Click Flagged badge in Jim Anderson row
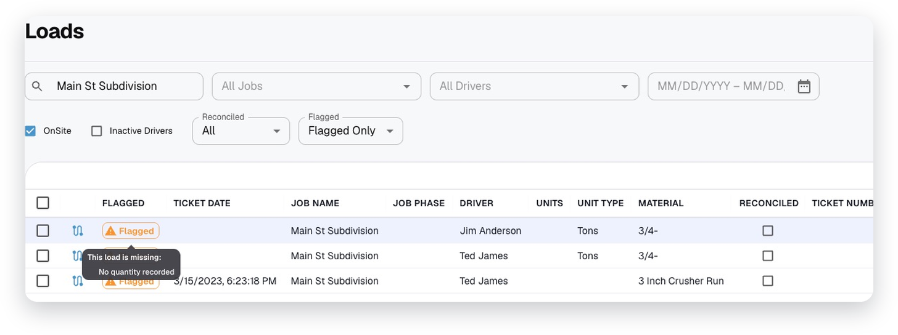898x335 pixels. pos(131,231)
